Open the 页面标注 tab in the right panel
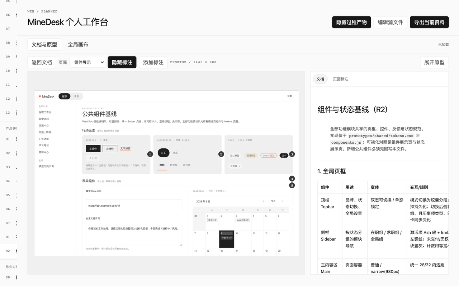 point(341,79)
